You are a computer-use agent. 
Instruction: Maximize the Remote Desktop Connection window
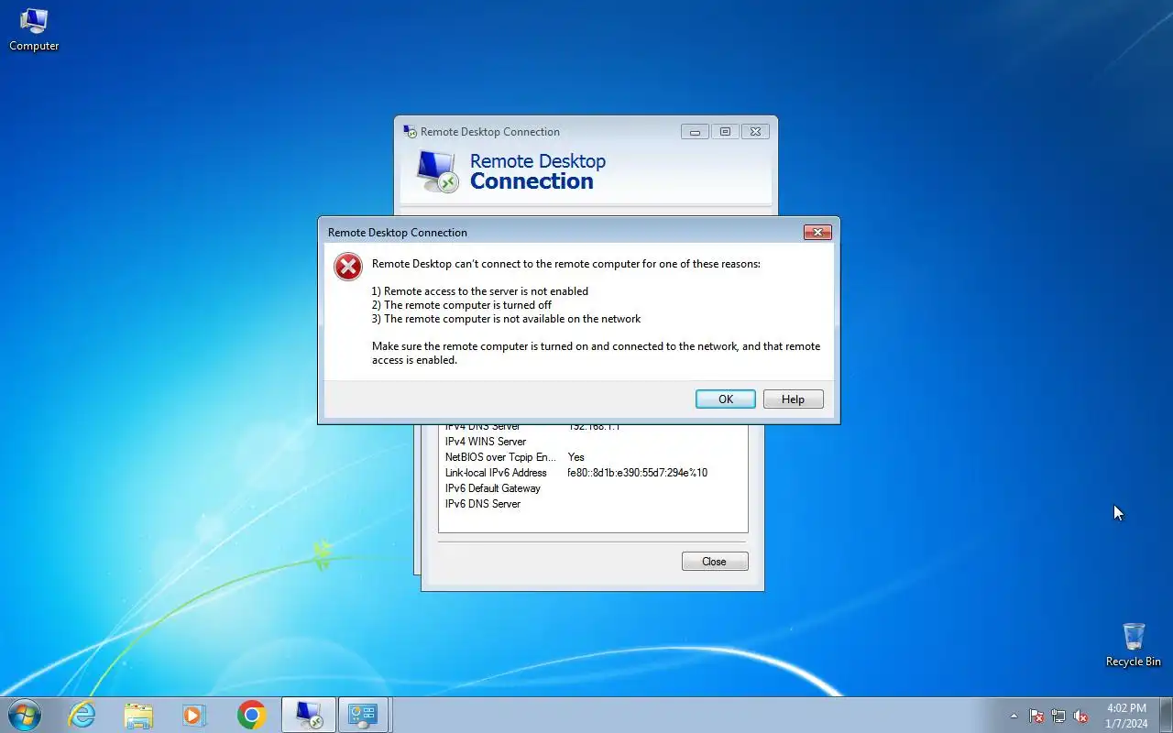pos(725,132)
